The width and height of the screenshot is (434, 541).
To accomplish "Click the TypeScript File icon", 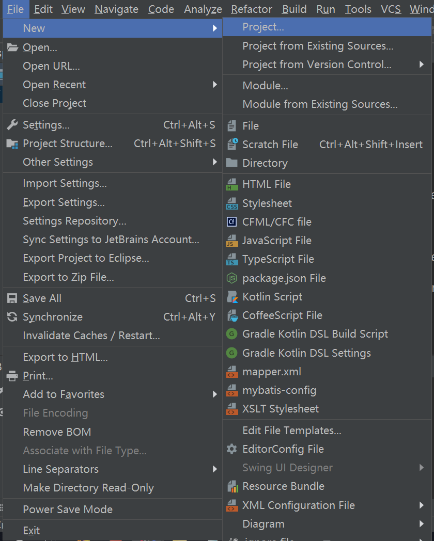I will (x=232, y=259).
